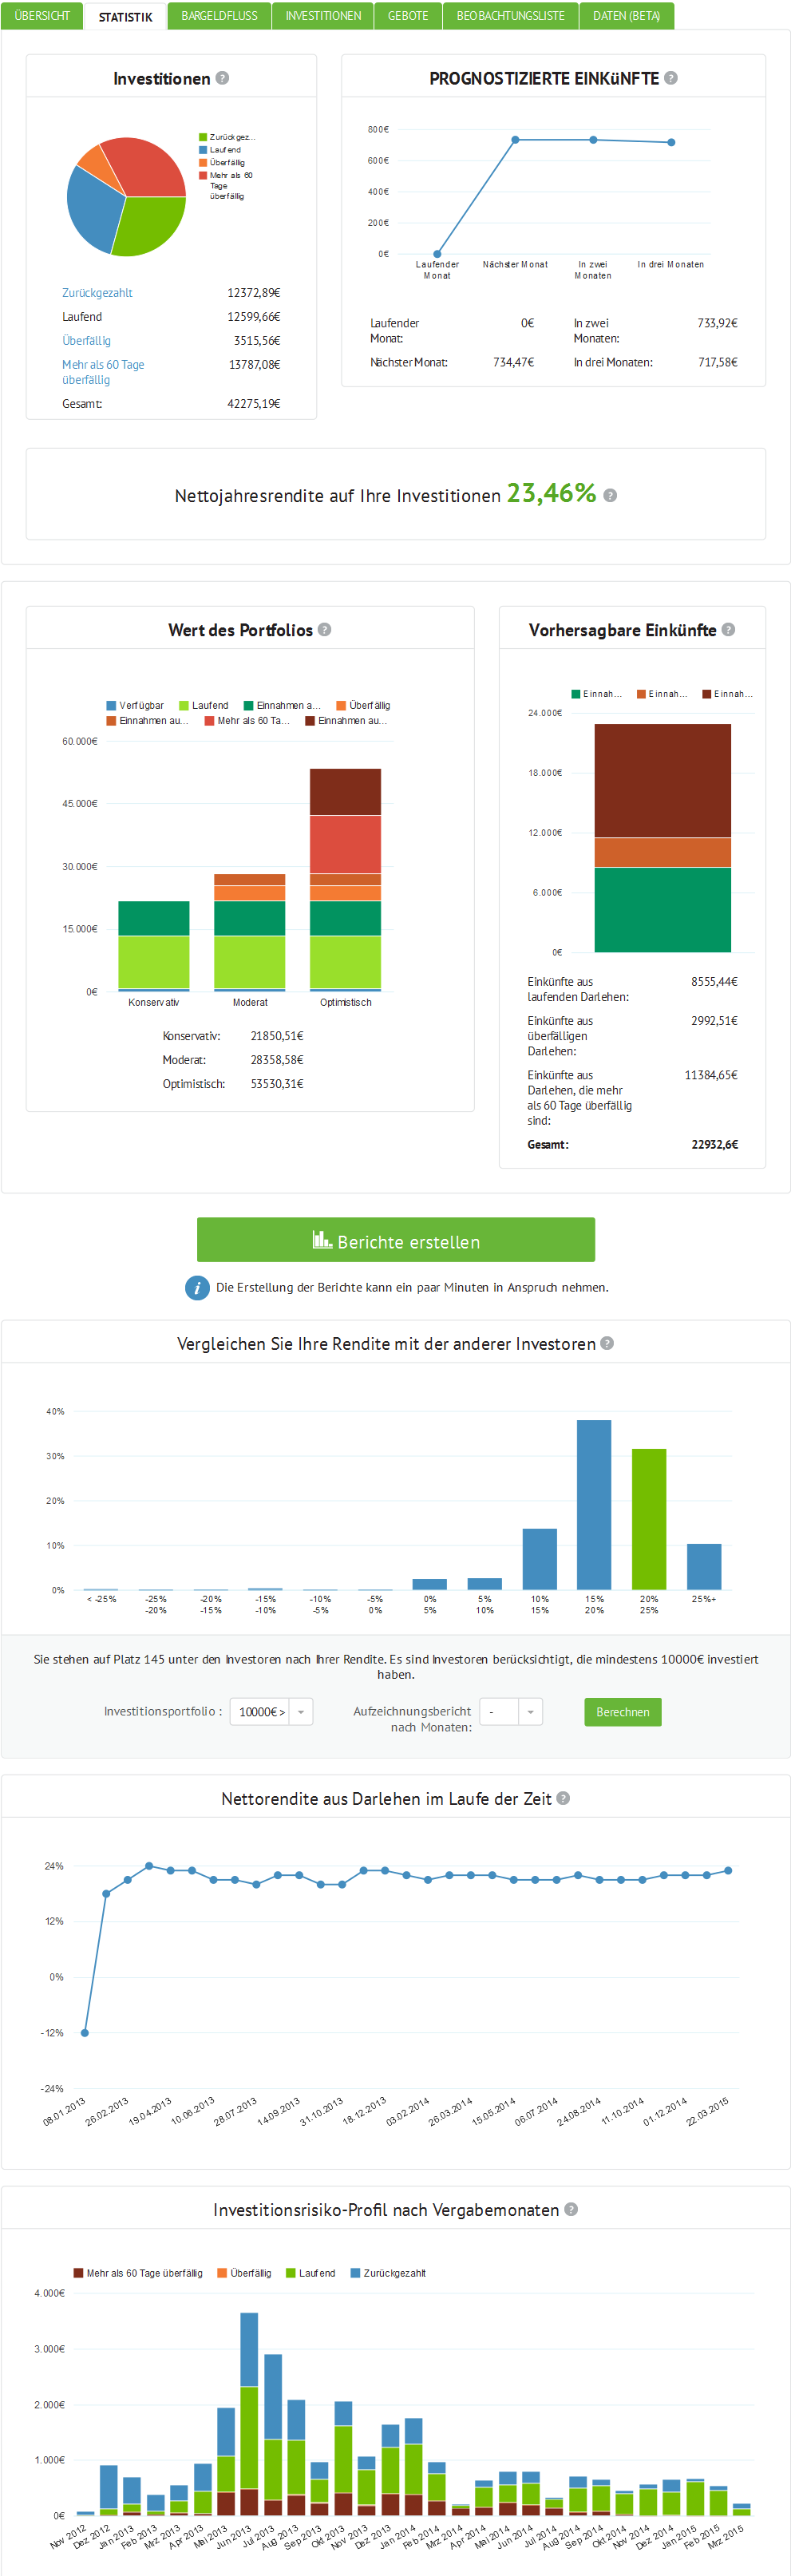Click the In drei Monaten data point

click(671, 142)
